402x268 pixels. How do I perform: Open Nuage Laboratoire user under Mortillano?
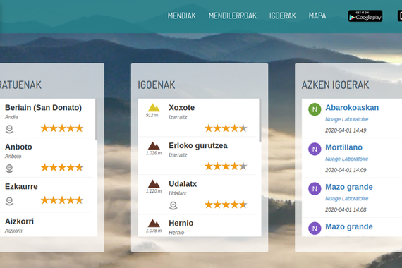pos(346,159)
